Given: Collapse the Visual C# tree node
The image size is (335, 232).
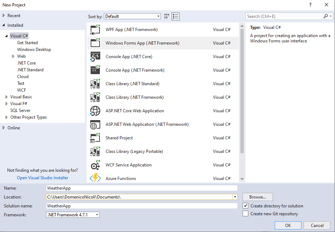Looking at the screenshot, I should point(6,36).
